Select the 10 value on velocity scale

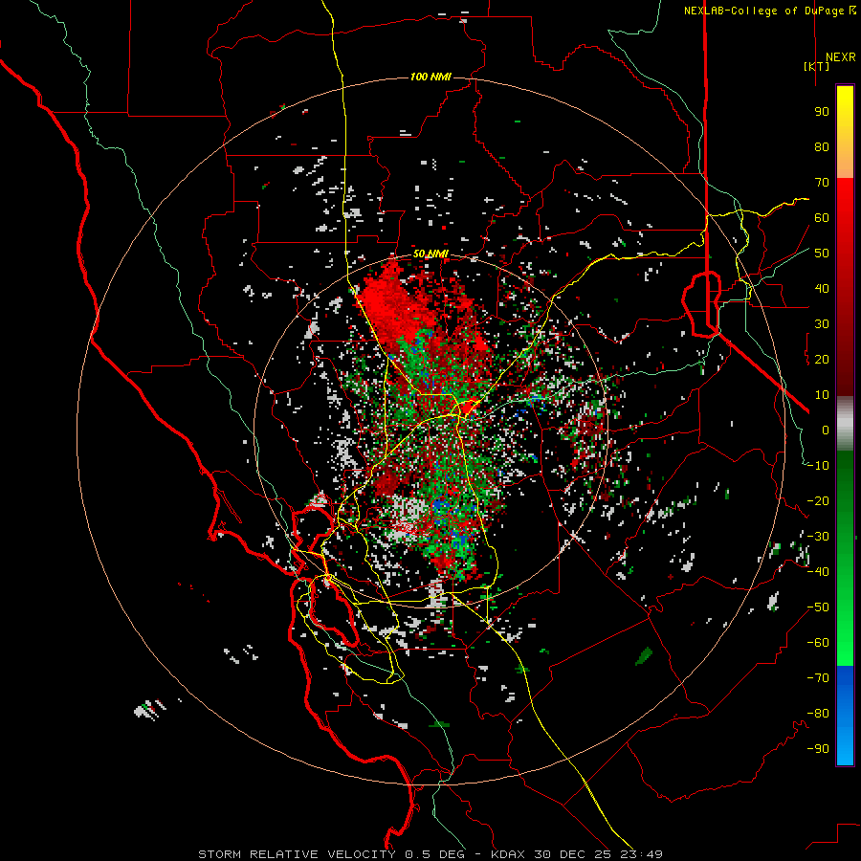pyautogui.click(x=822, y=395)
